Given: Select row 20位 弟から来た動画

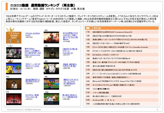Looking at the screenshot, I should (122, 66).
